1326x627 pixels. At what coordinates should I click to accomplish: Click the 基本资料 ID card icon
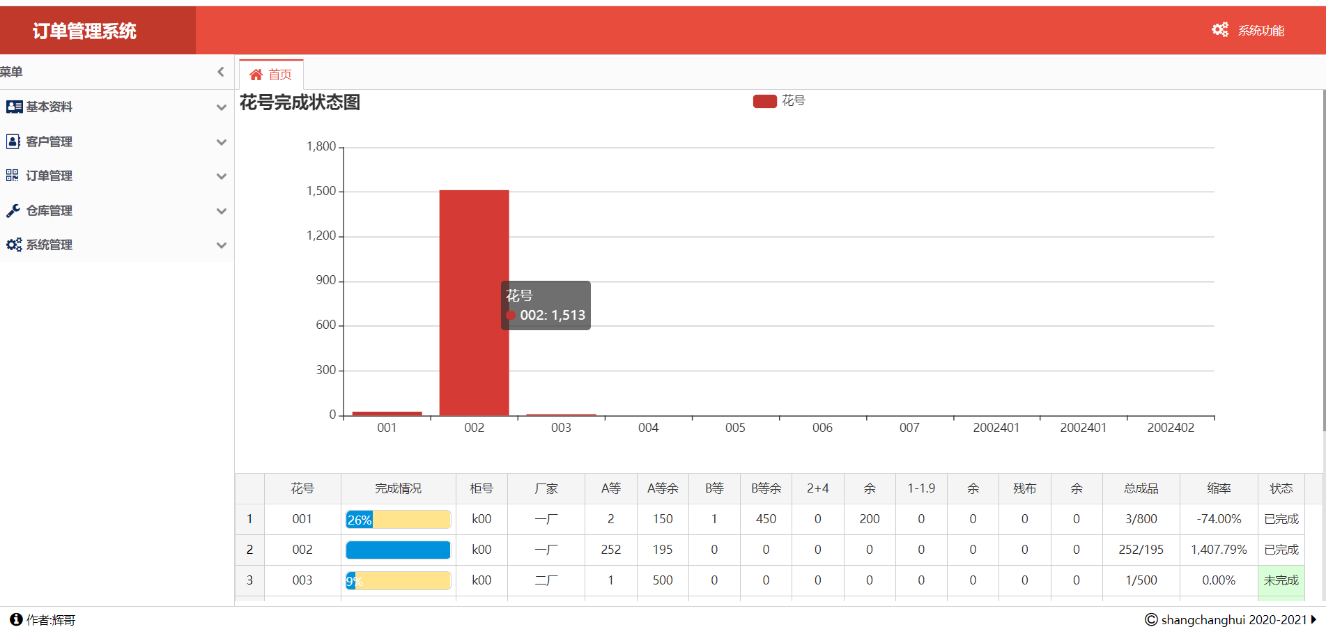tap(14, 107)
